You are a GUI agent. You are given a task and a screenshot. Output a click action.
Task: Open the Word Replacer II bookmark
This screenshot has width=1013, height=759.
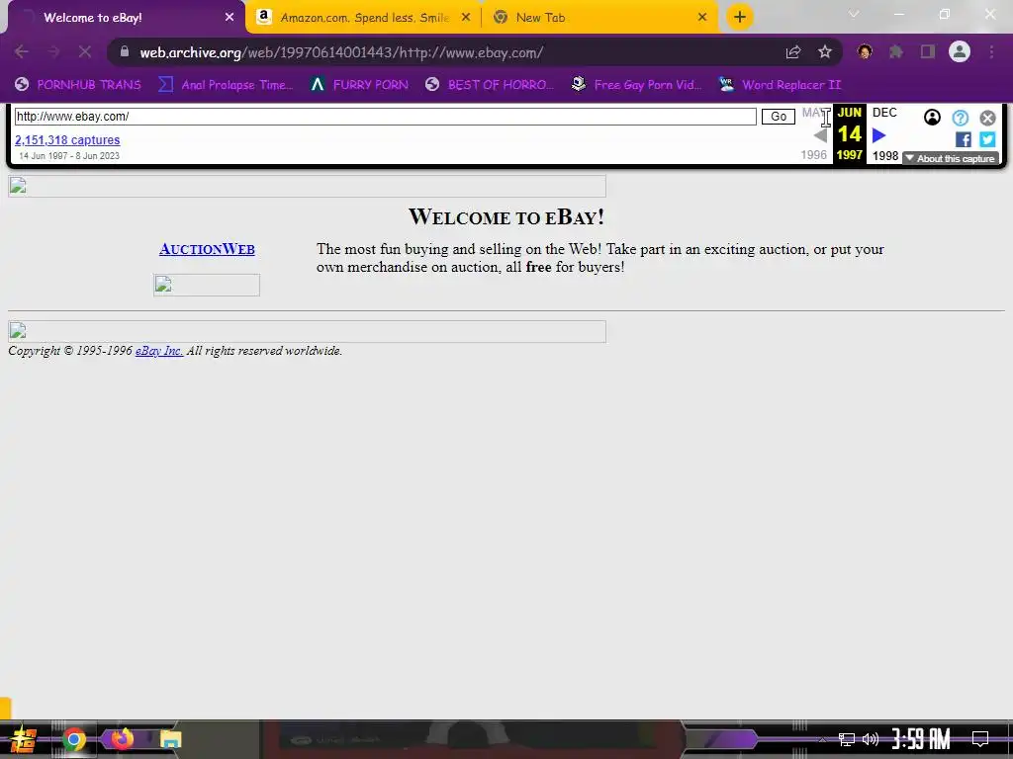tap(780, 85)
